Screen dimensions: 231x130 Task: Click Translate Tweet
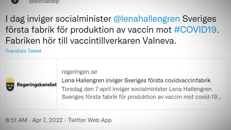(x=23, y=51)
